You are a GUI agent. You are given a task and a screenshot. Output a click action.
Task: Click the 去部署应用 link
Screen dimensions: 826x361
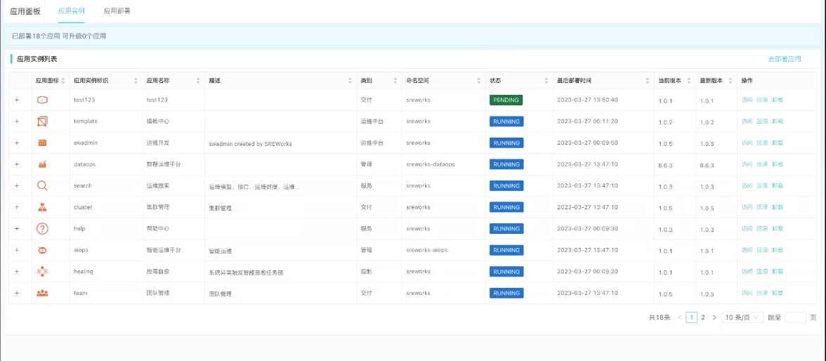784,60
